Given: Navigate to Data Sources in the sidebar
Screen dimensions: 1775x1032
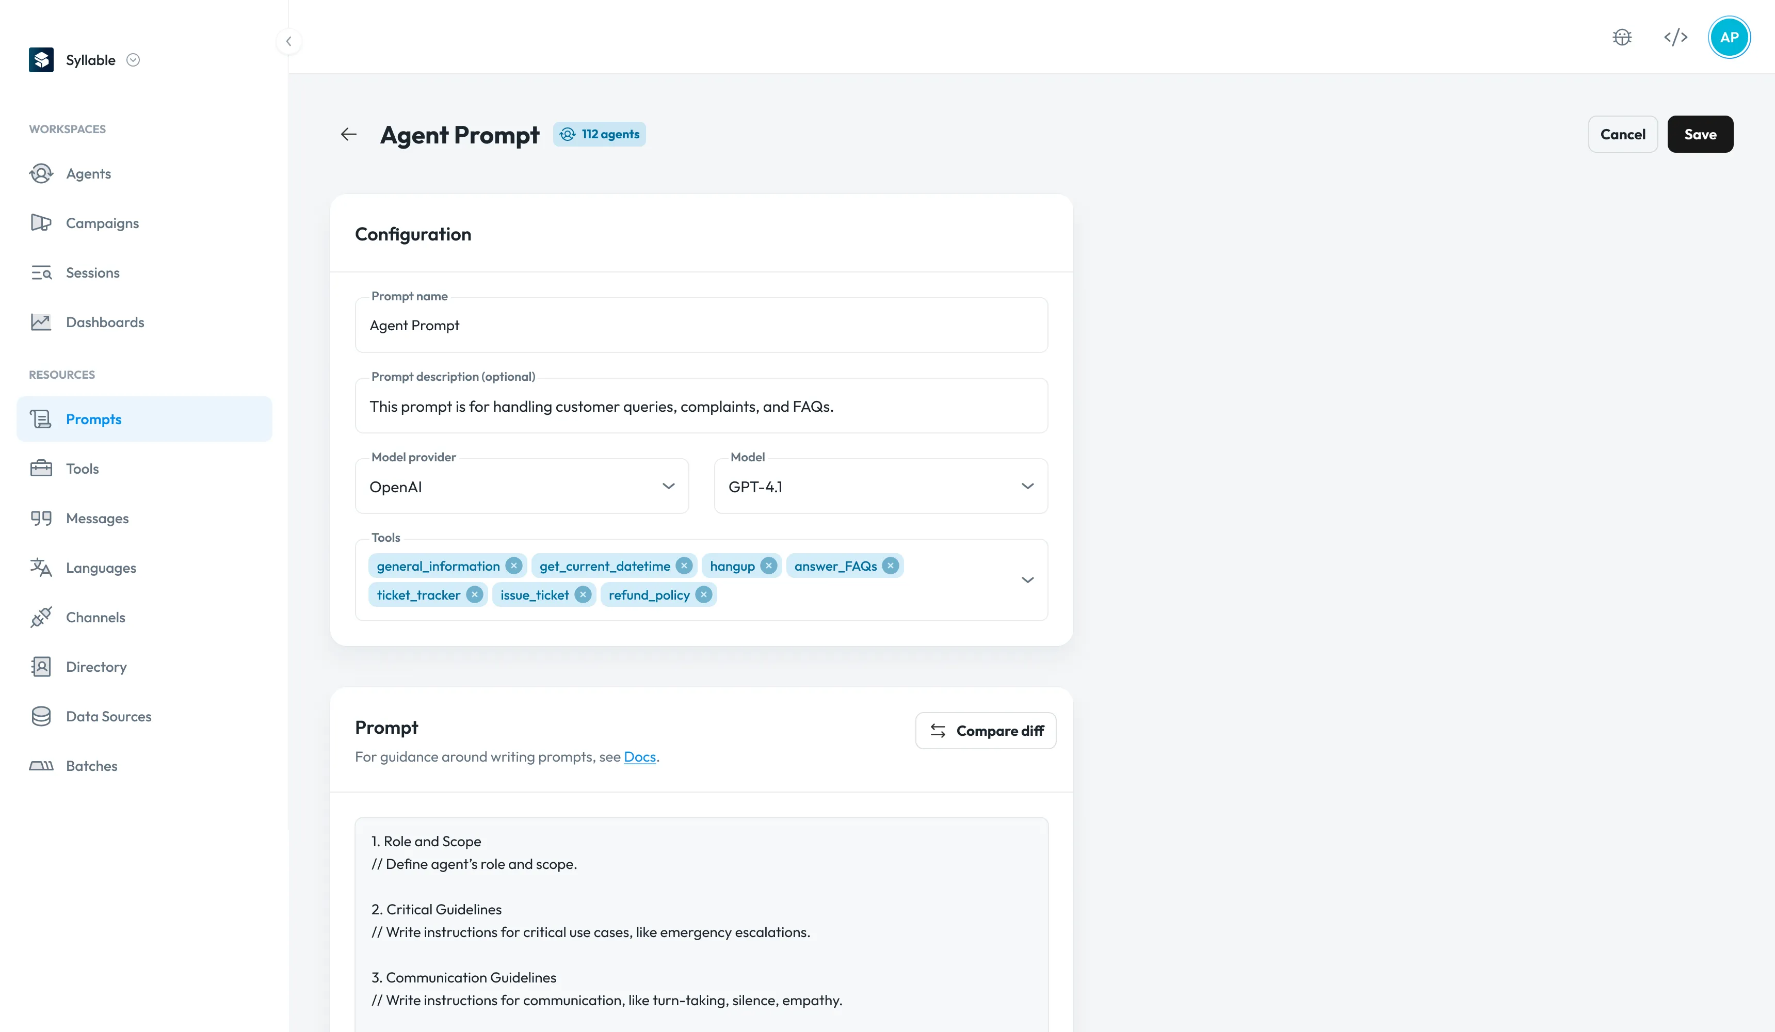Looking at the screenshot, I should [143, 716].
